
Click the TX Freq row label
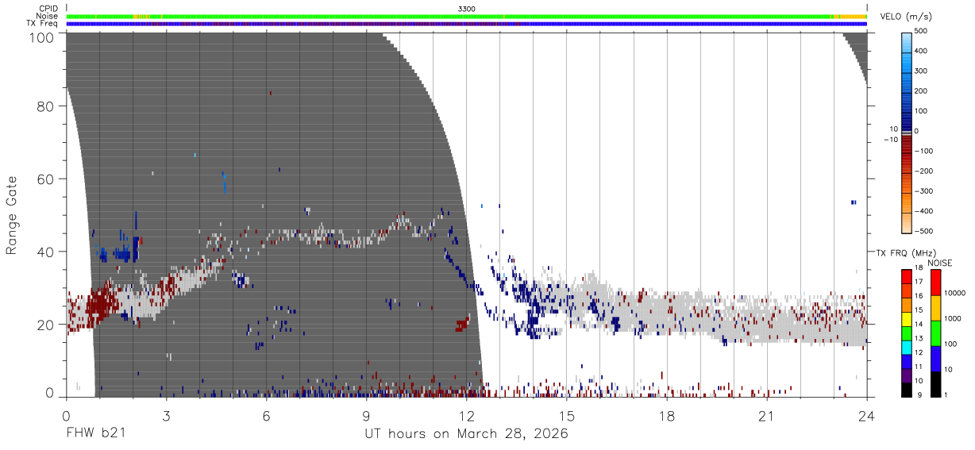pyautogui.click(x=43, y=24)
